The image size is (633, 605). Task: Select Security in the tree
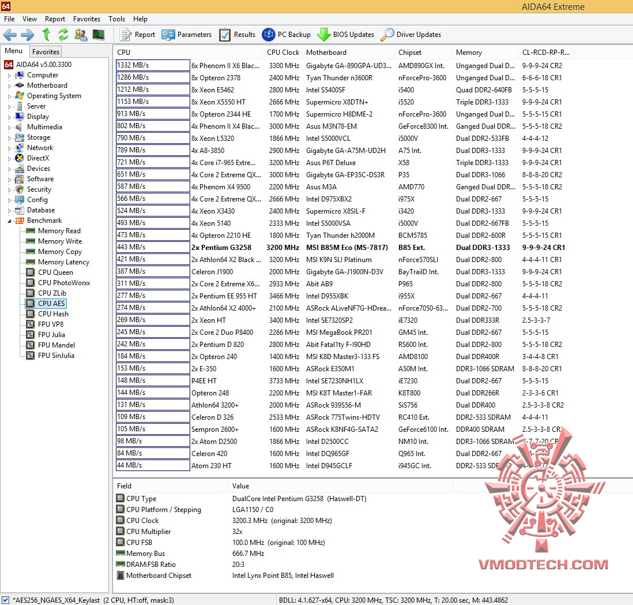39,189
